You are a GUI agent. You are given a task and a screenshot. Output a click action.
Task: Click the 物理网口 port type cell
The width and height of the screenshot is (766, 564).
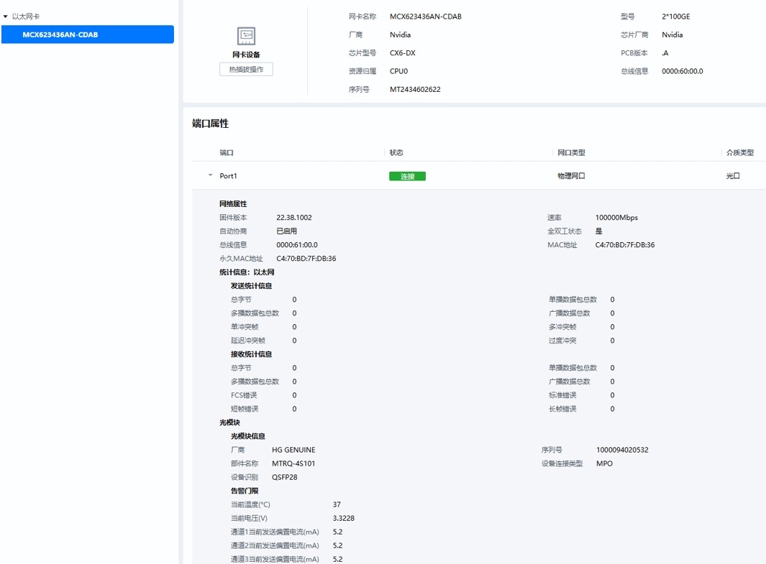pos(572,176)
